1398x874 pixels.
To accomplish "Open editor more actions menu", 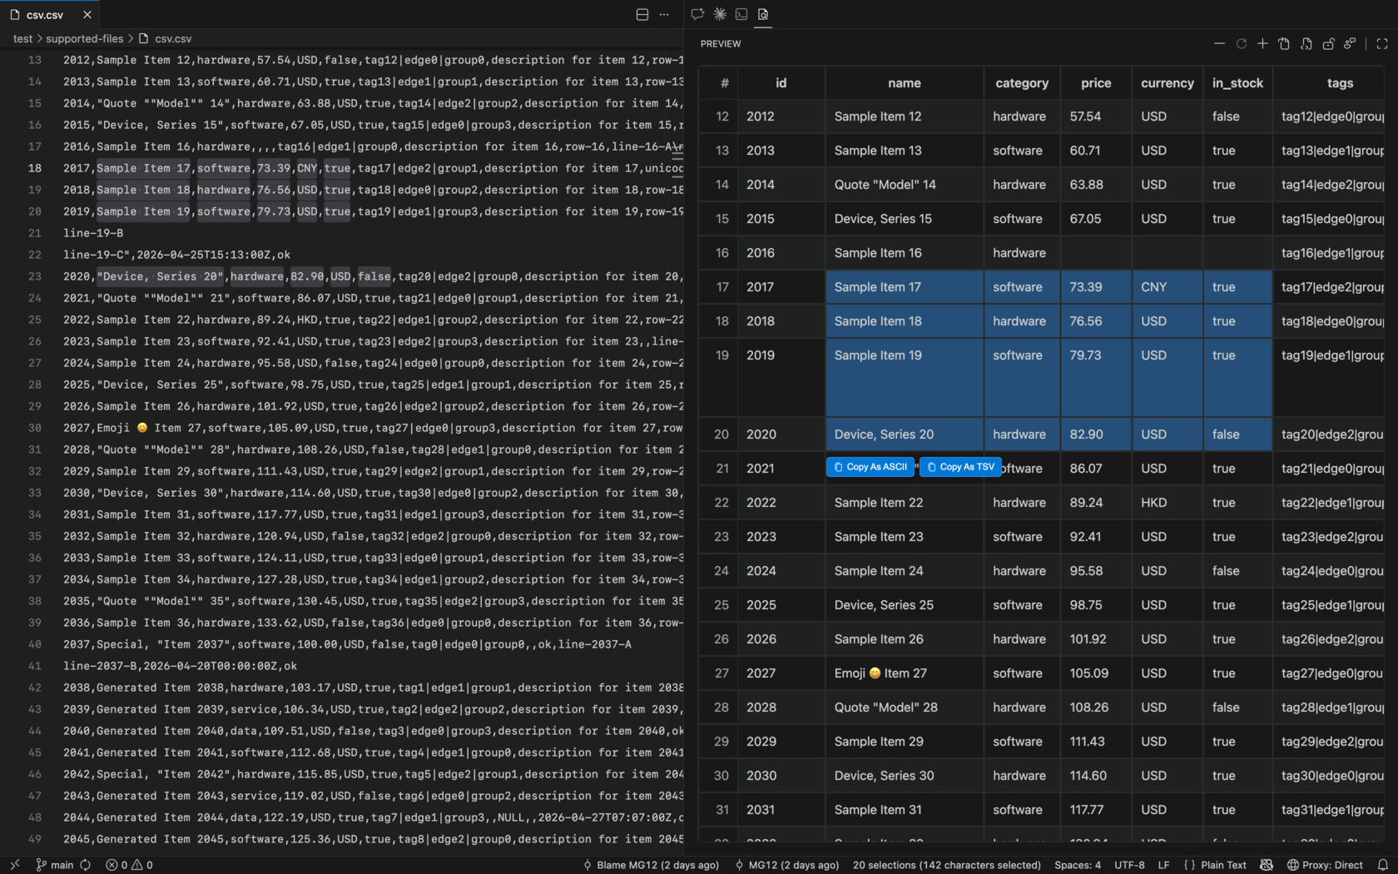I will pyautogui.click(x=664, y=15).
